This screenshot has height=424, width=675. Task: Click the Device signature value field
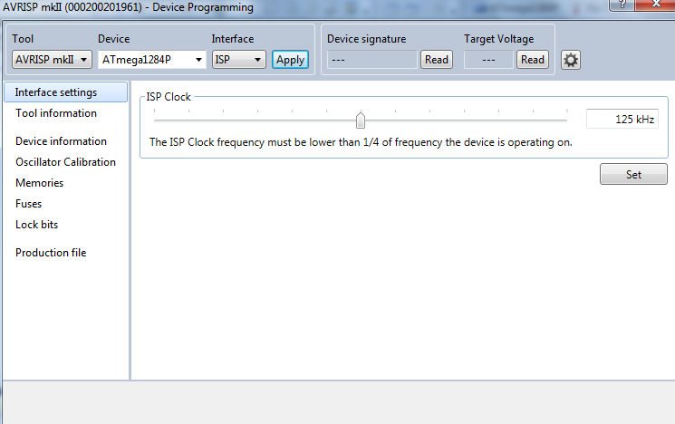click(372, 60)
